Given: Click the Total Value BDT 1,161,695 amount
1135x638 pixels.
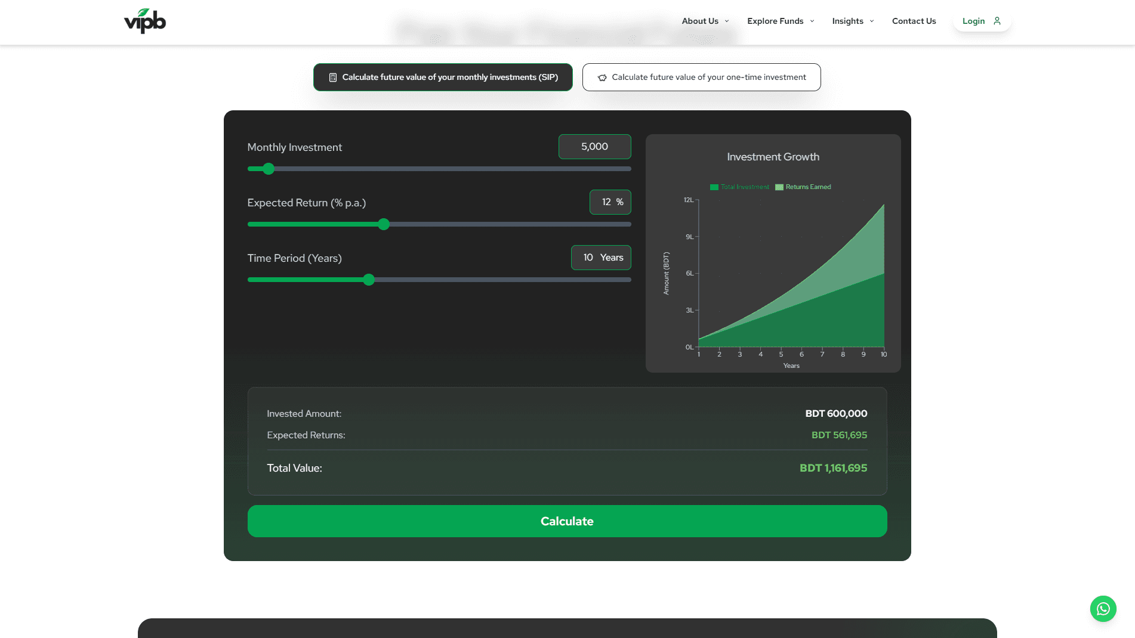Looking at the screenshot, I should pyautogui.click(x=833, y=468).
